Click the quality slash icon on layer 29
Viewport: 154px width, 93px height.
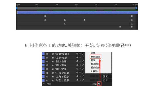click(83, 65)
